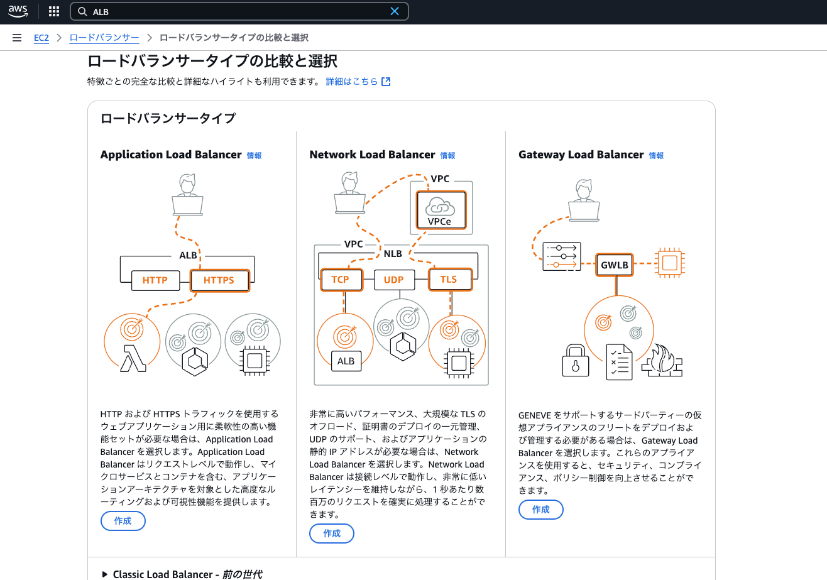Click the padlock icon in GWLB diagram
Viewport: 827px width, 580px height.
coord(575,361)
